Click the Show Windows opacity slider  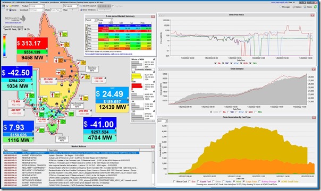104,10
